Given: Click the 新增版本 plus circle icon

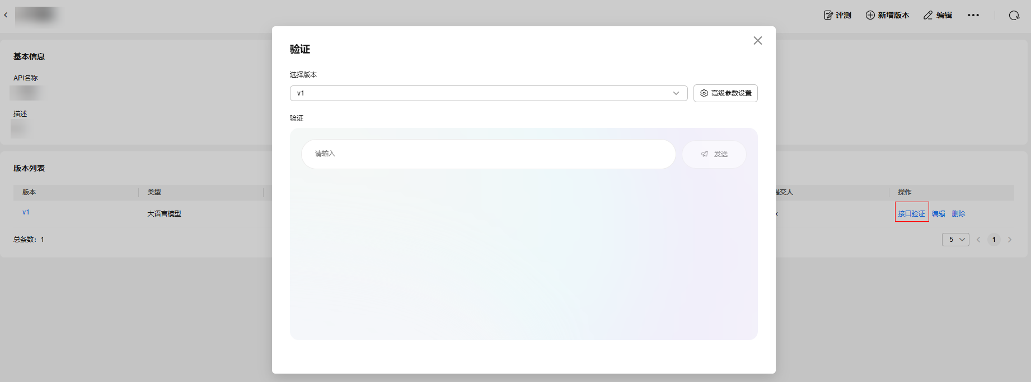Looking at the screenshot, I should 870,15.
